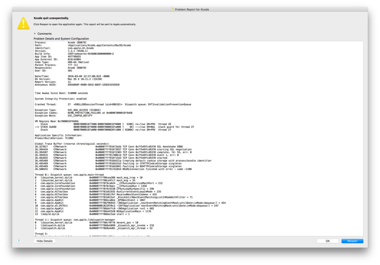Click the 'User ID: 501' line

pyautogui.click(x=54, y=71)
